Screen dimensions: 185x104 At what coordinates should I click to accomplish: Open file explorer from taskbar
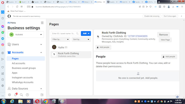(20, 101)
